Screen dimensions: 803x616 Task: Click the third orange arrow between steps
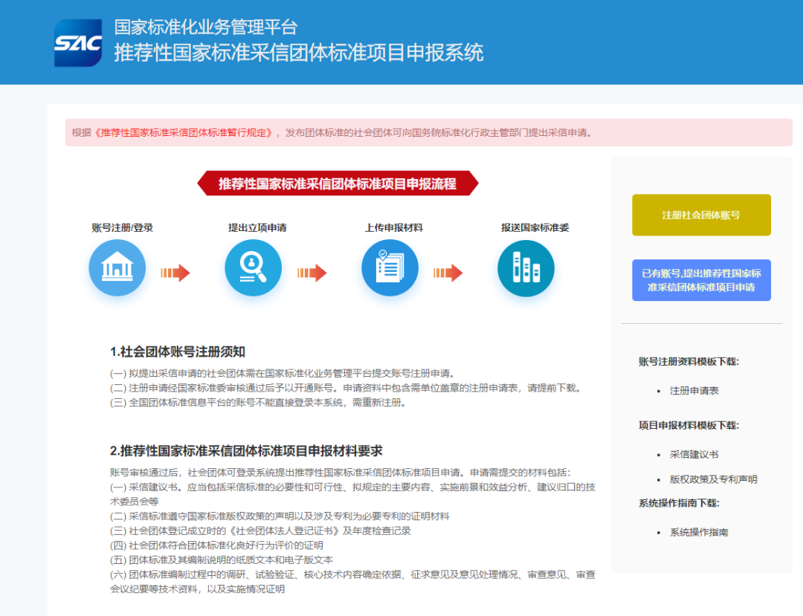coord(448,273)
